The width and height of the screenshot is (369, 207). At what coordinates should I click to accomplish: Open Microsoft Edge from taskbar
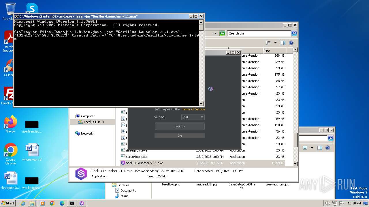pos(62,203)
